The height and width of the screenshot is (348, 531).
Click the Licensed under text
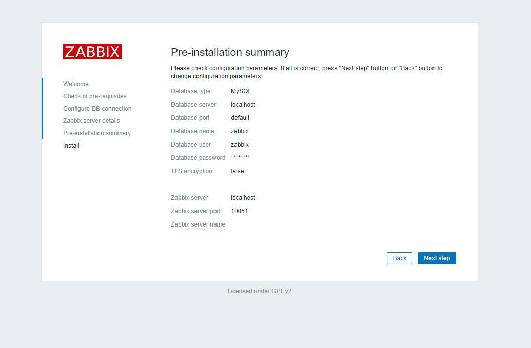(248, 291)
